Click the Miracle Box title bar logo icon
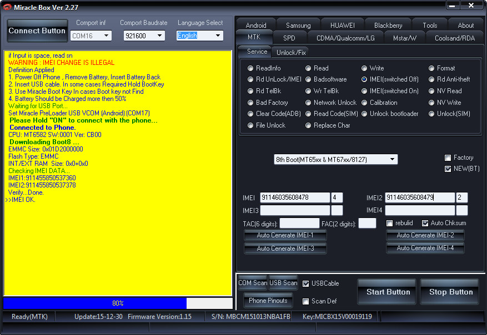 [x=7, y=7]
